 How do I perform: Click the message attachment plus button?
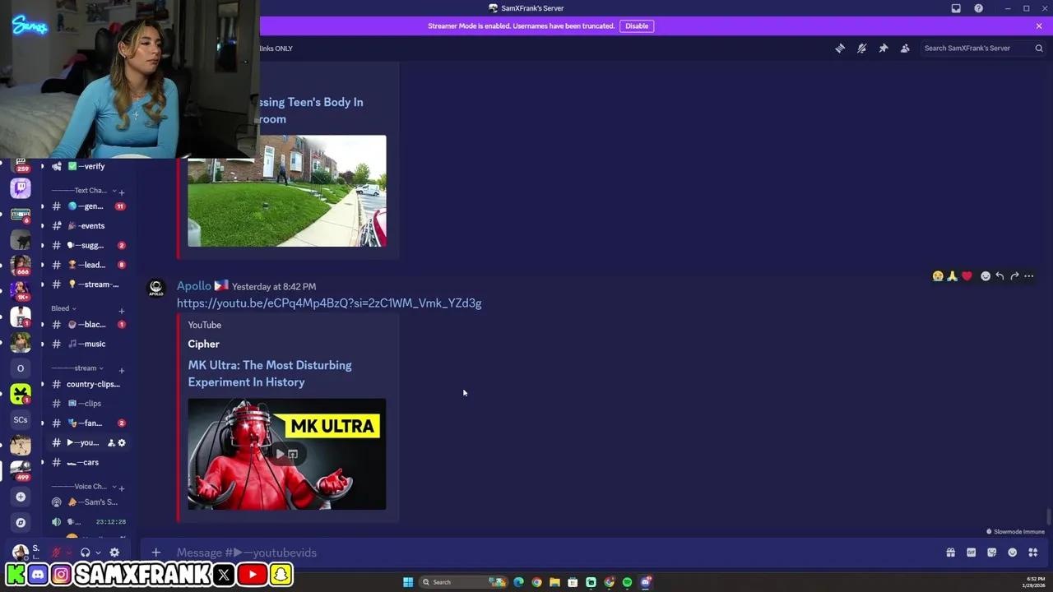tap(155, 553)
